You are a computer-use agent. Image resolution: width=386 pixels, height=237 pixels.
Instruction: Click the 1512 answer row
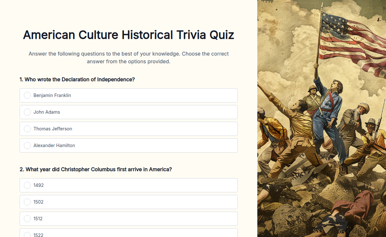[129, 219]
